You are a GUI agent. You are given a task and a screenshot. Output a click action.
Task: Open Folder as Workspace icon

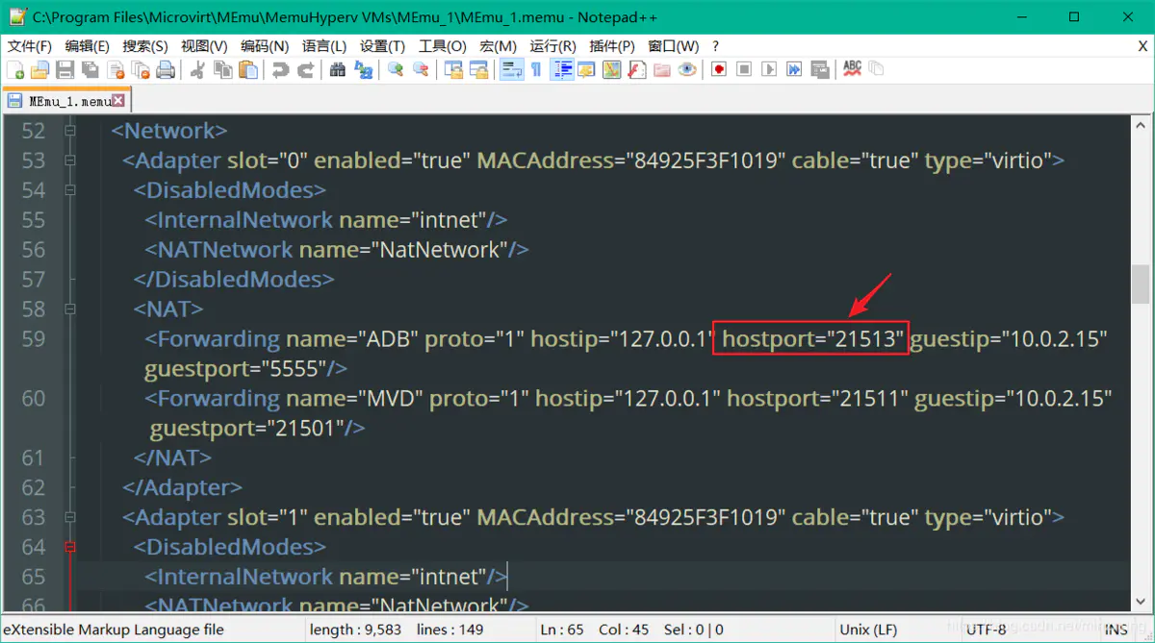pyautogui.click(x=662, y=69)
